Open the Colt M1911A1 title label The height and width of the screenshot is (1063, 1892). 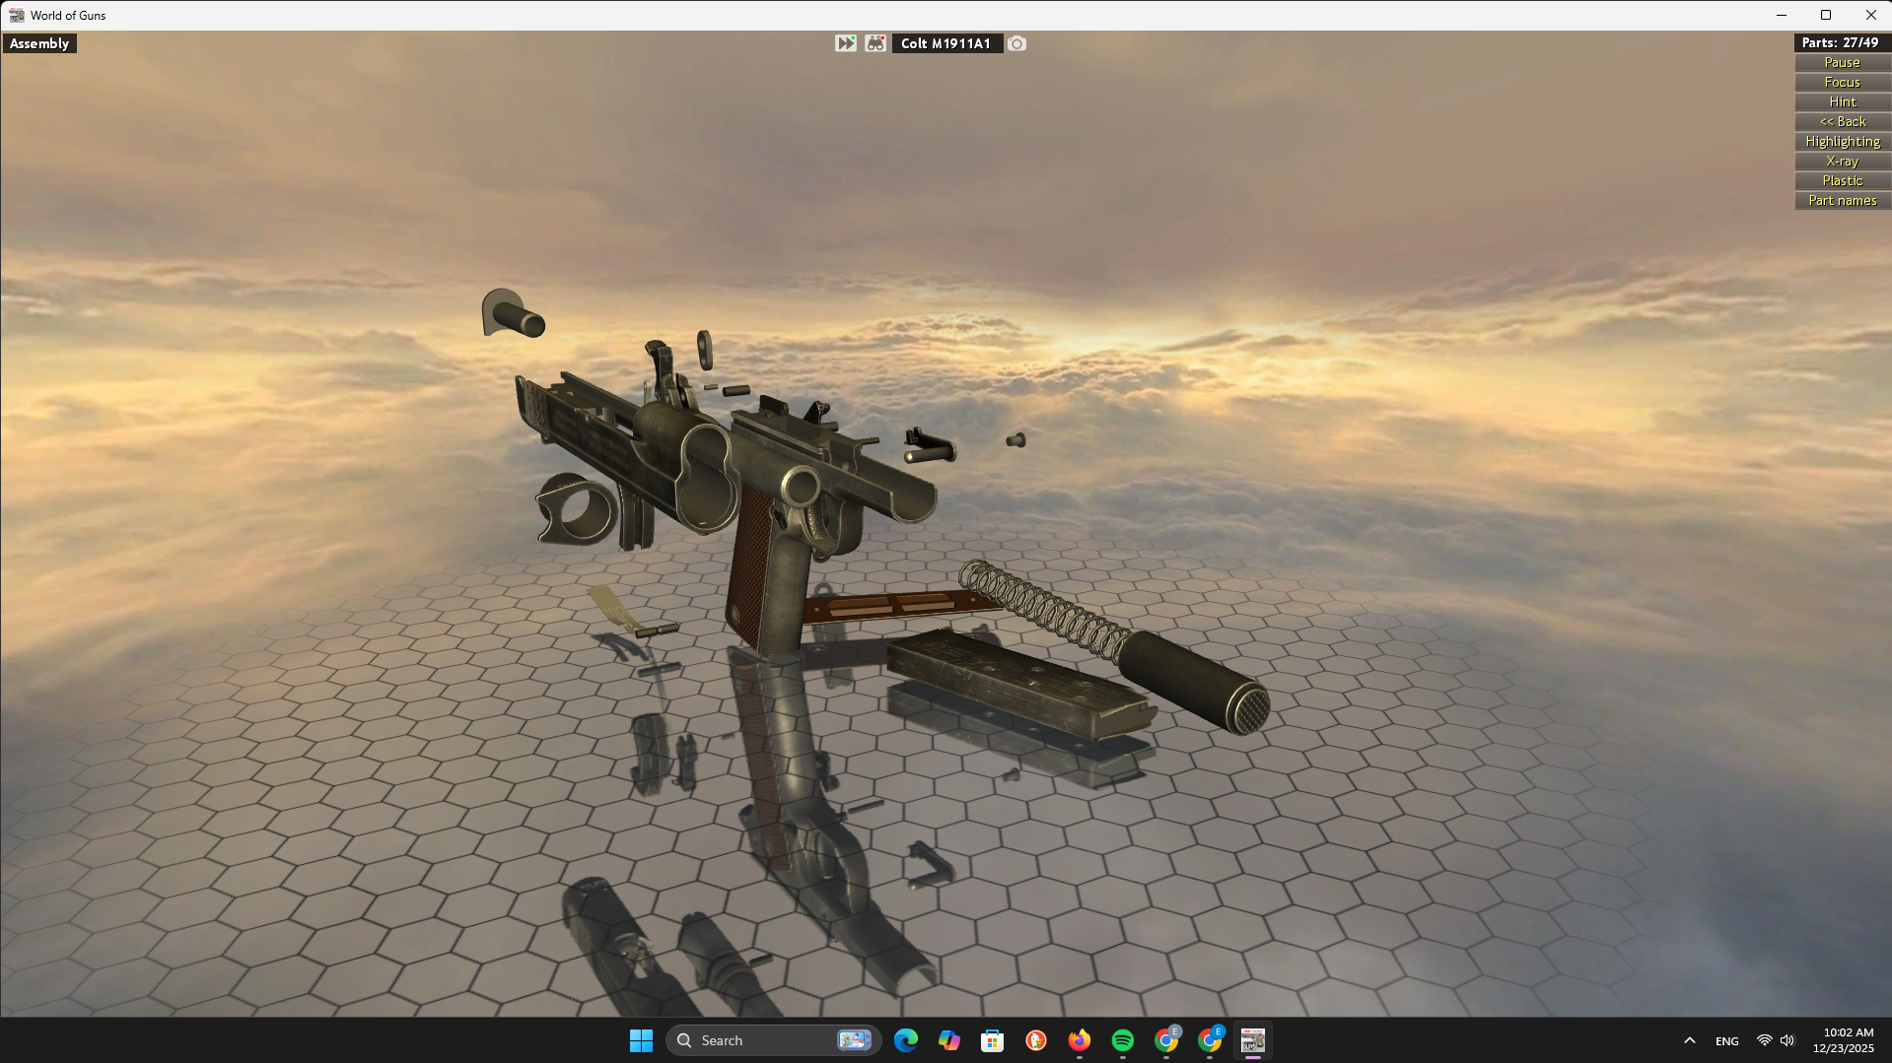(x=946, y=43)
